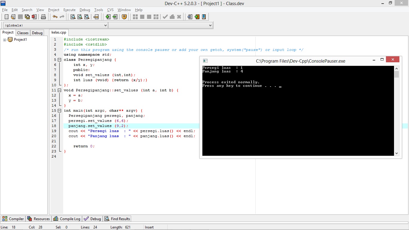Switch to the Classes tab in the side panel
The width and height of the screenshot is (409, 230).
23,33
